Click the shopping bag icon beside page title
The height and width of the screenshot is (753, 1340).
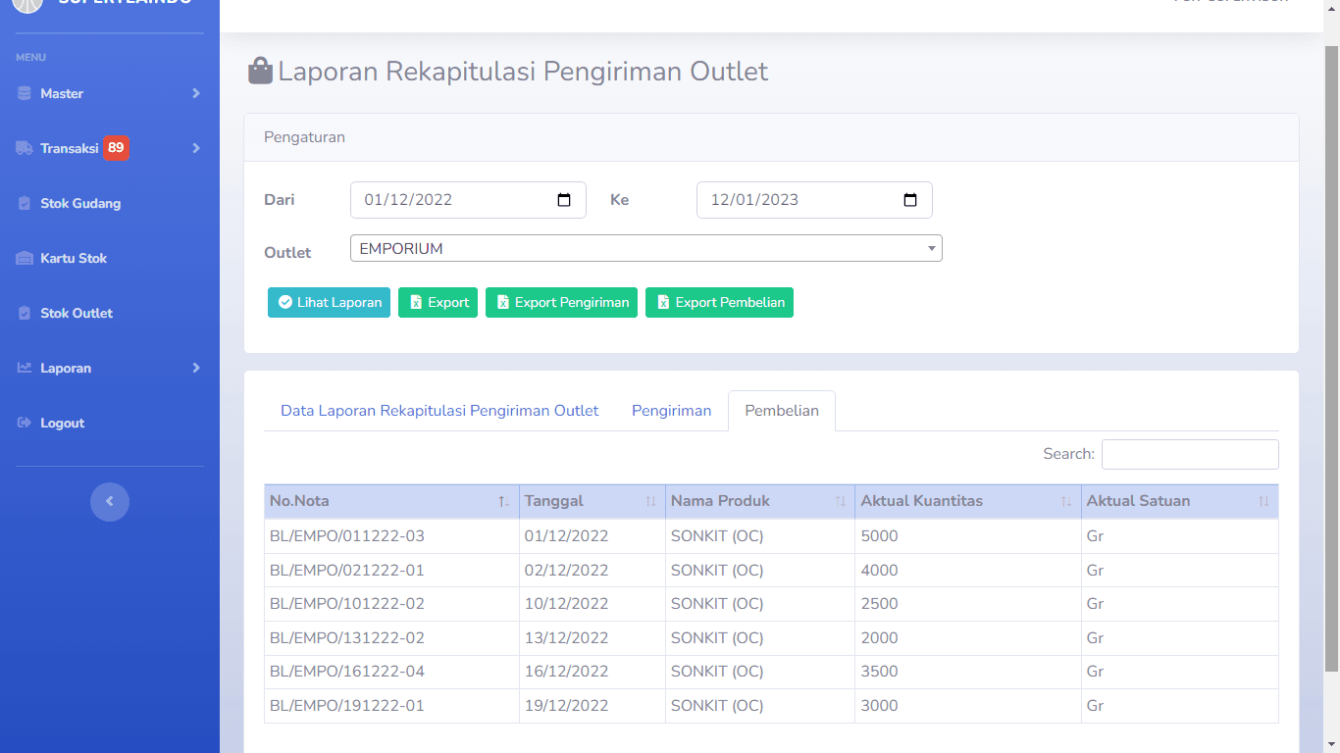coord(260,71)
